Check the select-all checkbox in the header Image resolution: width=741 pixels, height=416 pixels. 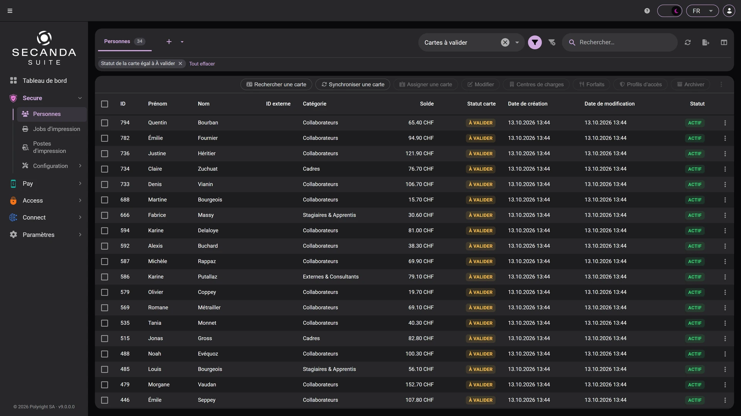coord(105,104)
